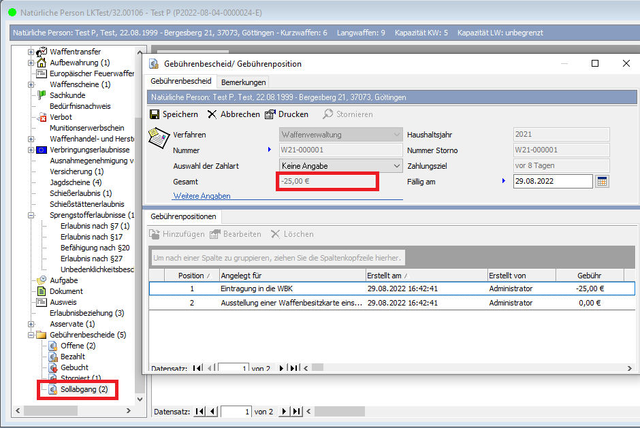Select the Gebührenpositionen tab
This screenshot has height=428, width=640.
tap(183, 216)
